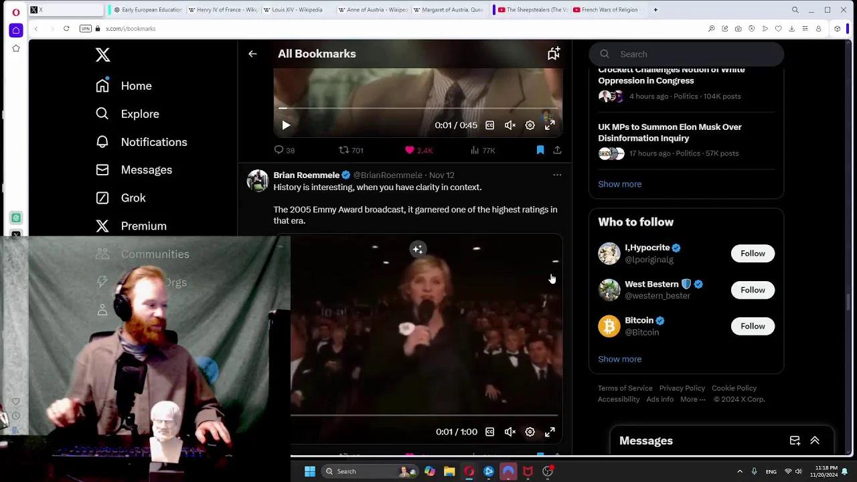Repost the post with 701 reposts

pos(343,150)
